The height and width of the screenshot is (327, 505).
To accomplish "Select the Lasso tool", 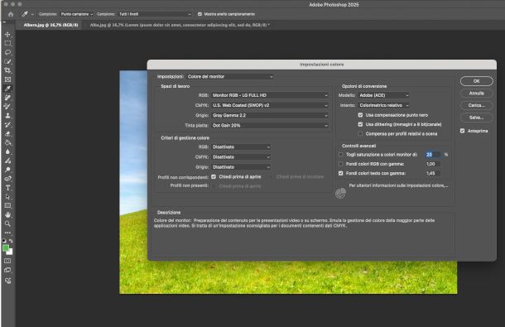I will (7, 52).
